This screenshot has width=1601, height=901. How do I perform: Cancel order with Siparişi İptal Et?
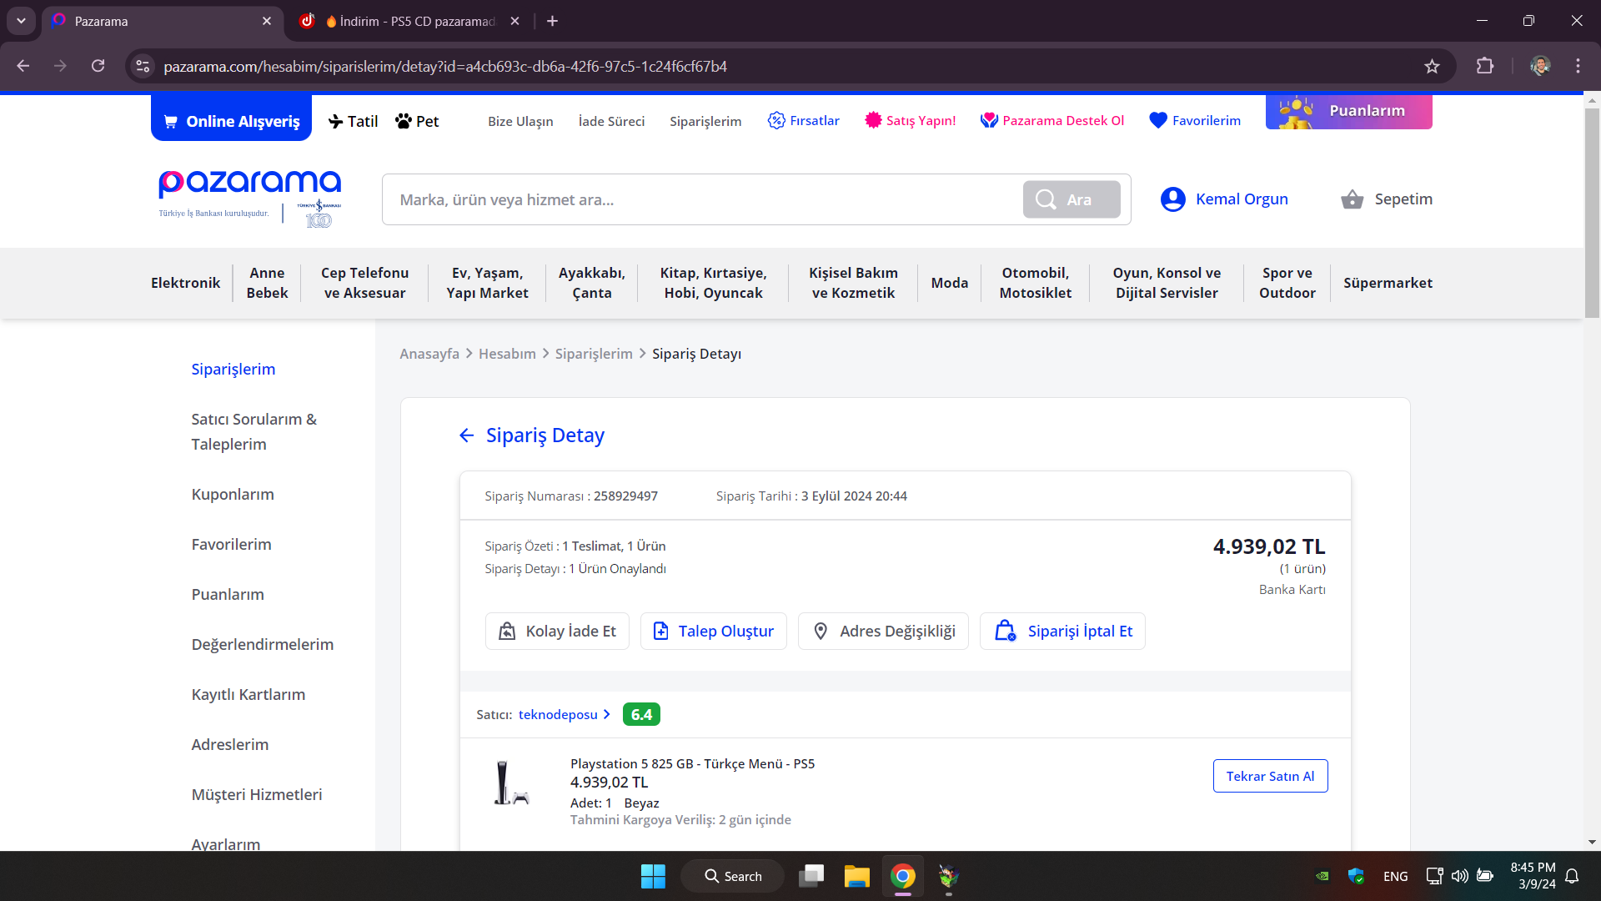(1062, 632)
